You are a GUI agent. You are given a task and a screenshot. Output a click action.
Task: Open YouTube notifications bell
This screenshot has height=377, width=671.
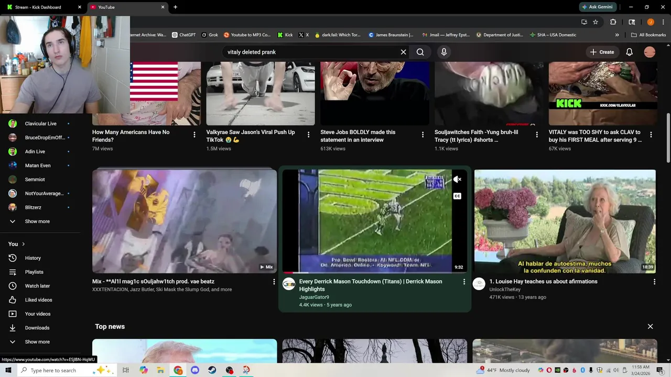coord(629,52)
